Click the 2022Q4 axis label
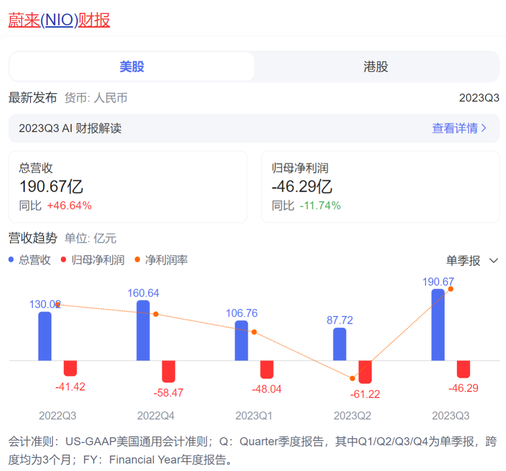This screenshot has height=471, width=506. point(156,416)
